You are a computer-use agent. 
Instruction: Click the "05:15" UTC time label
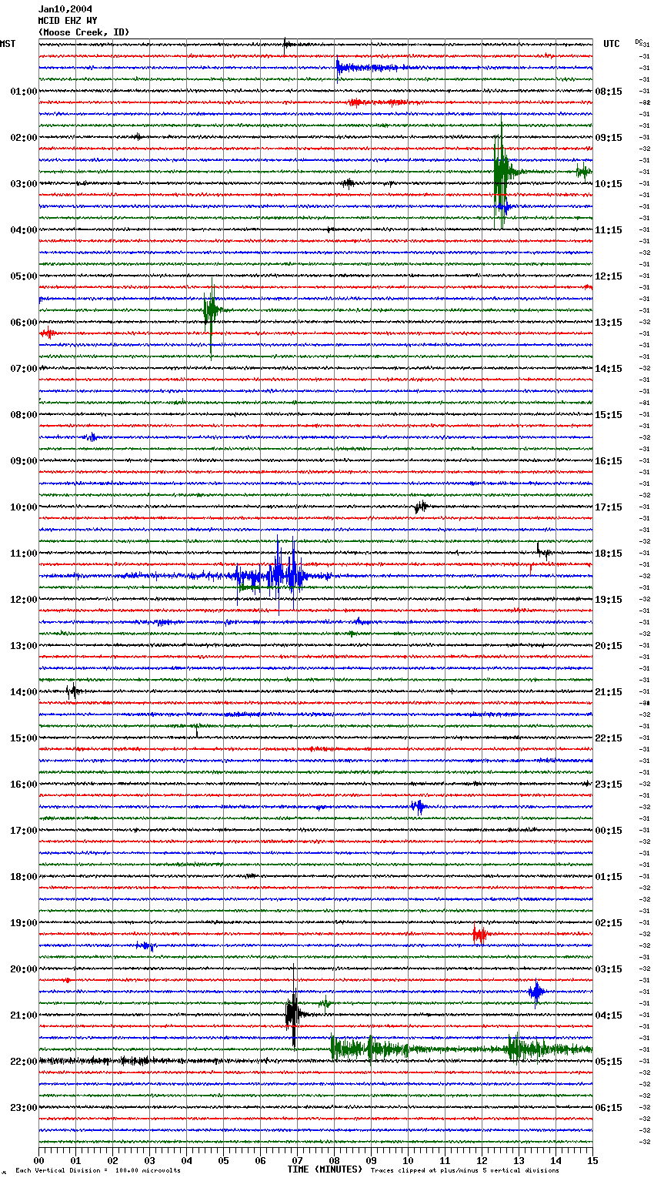[609, 1062]
